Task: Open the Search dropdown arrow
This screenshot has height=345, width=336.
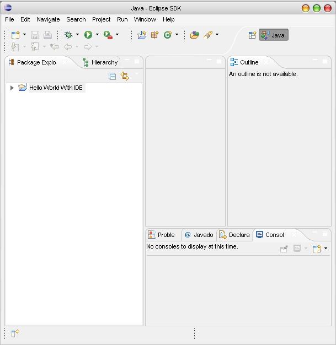Action: (217, 34)
